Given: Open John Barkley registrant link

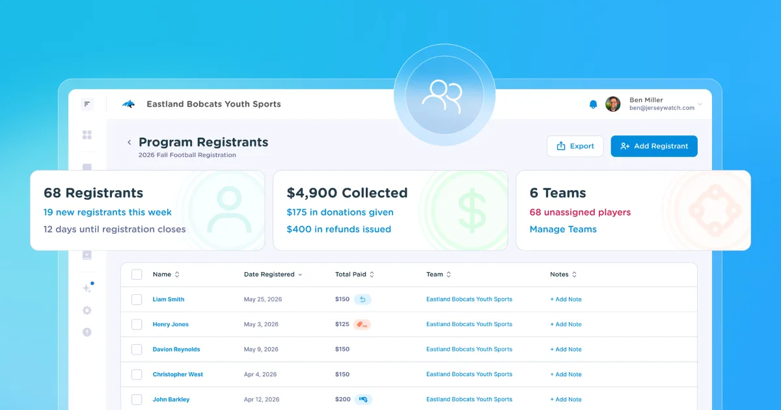Looking at the screenshot, I should click(x=171, y=399).
